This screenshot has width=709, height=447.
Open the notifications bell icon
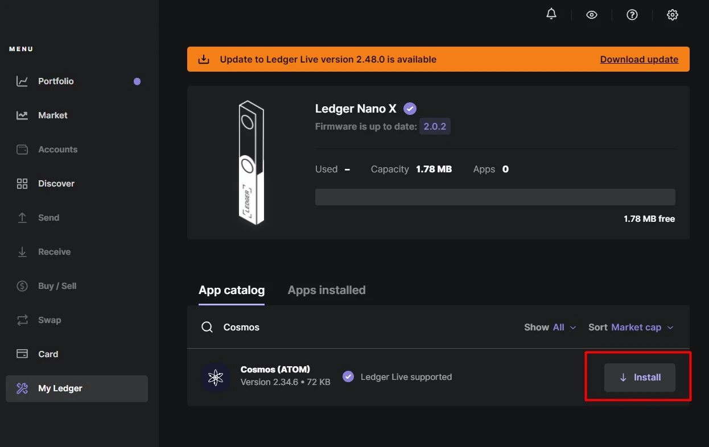[x=551, y=14]
